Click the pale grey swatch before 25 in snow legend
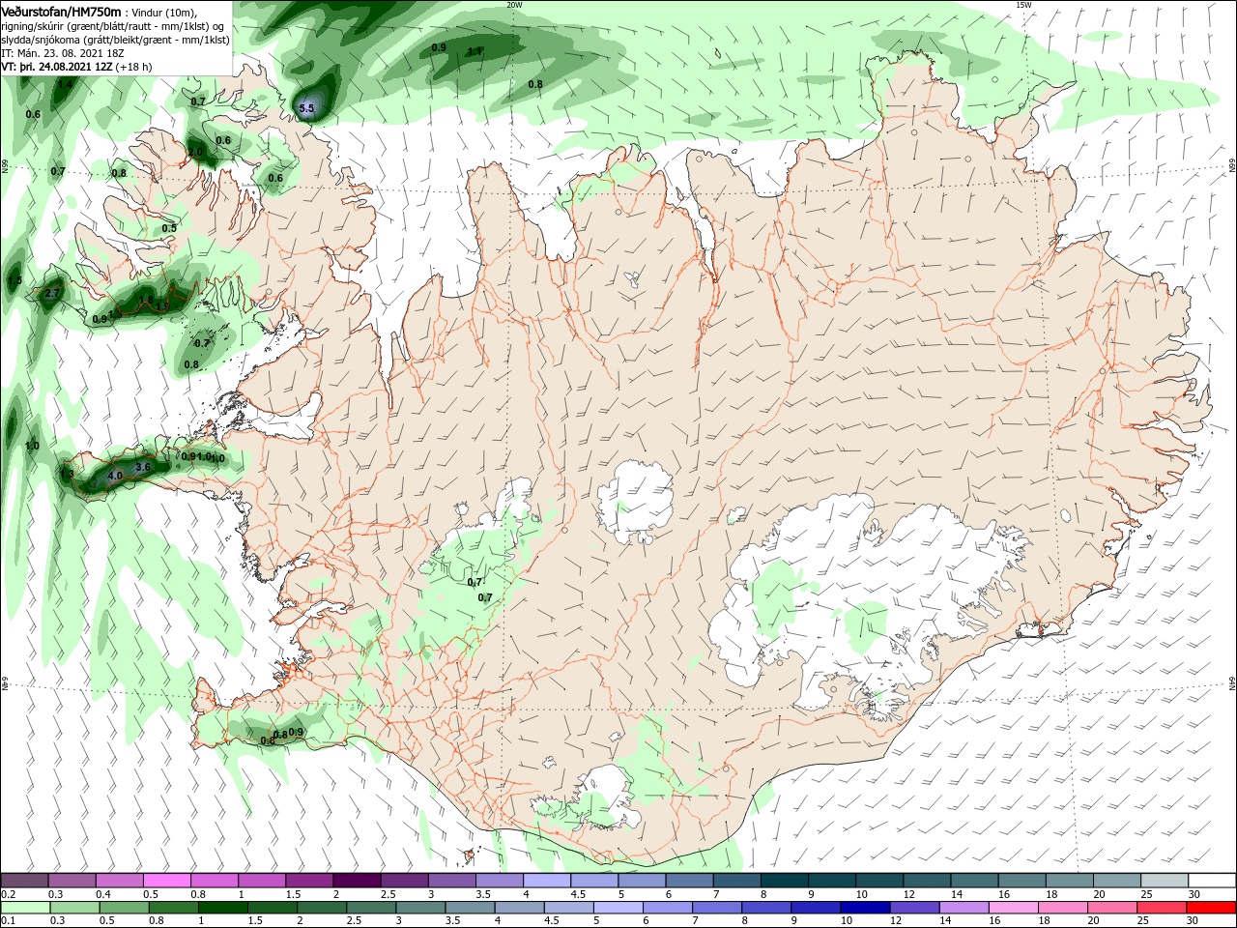The image size is (1237, 928). 1117,881
